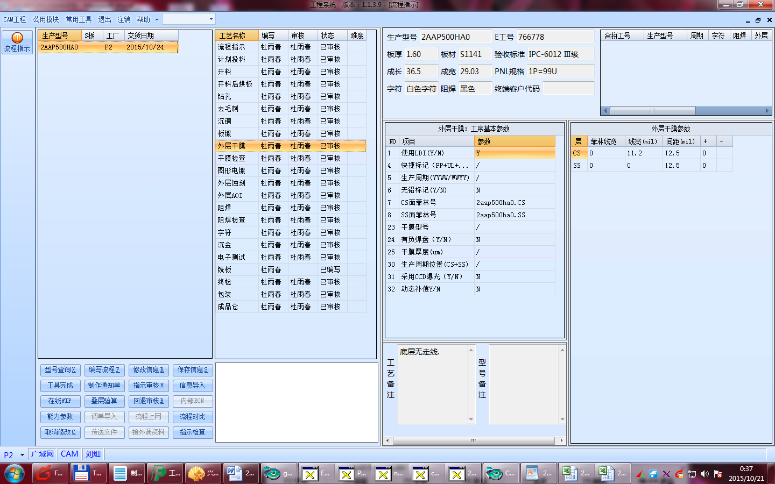Select the 成品仓 process row
This screenshot has height=484, width=775.
tap(291, 307)
